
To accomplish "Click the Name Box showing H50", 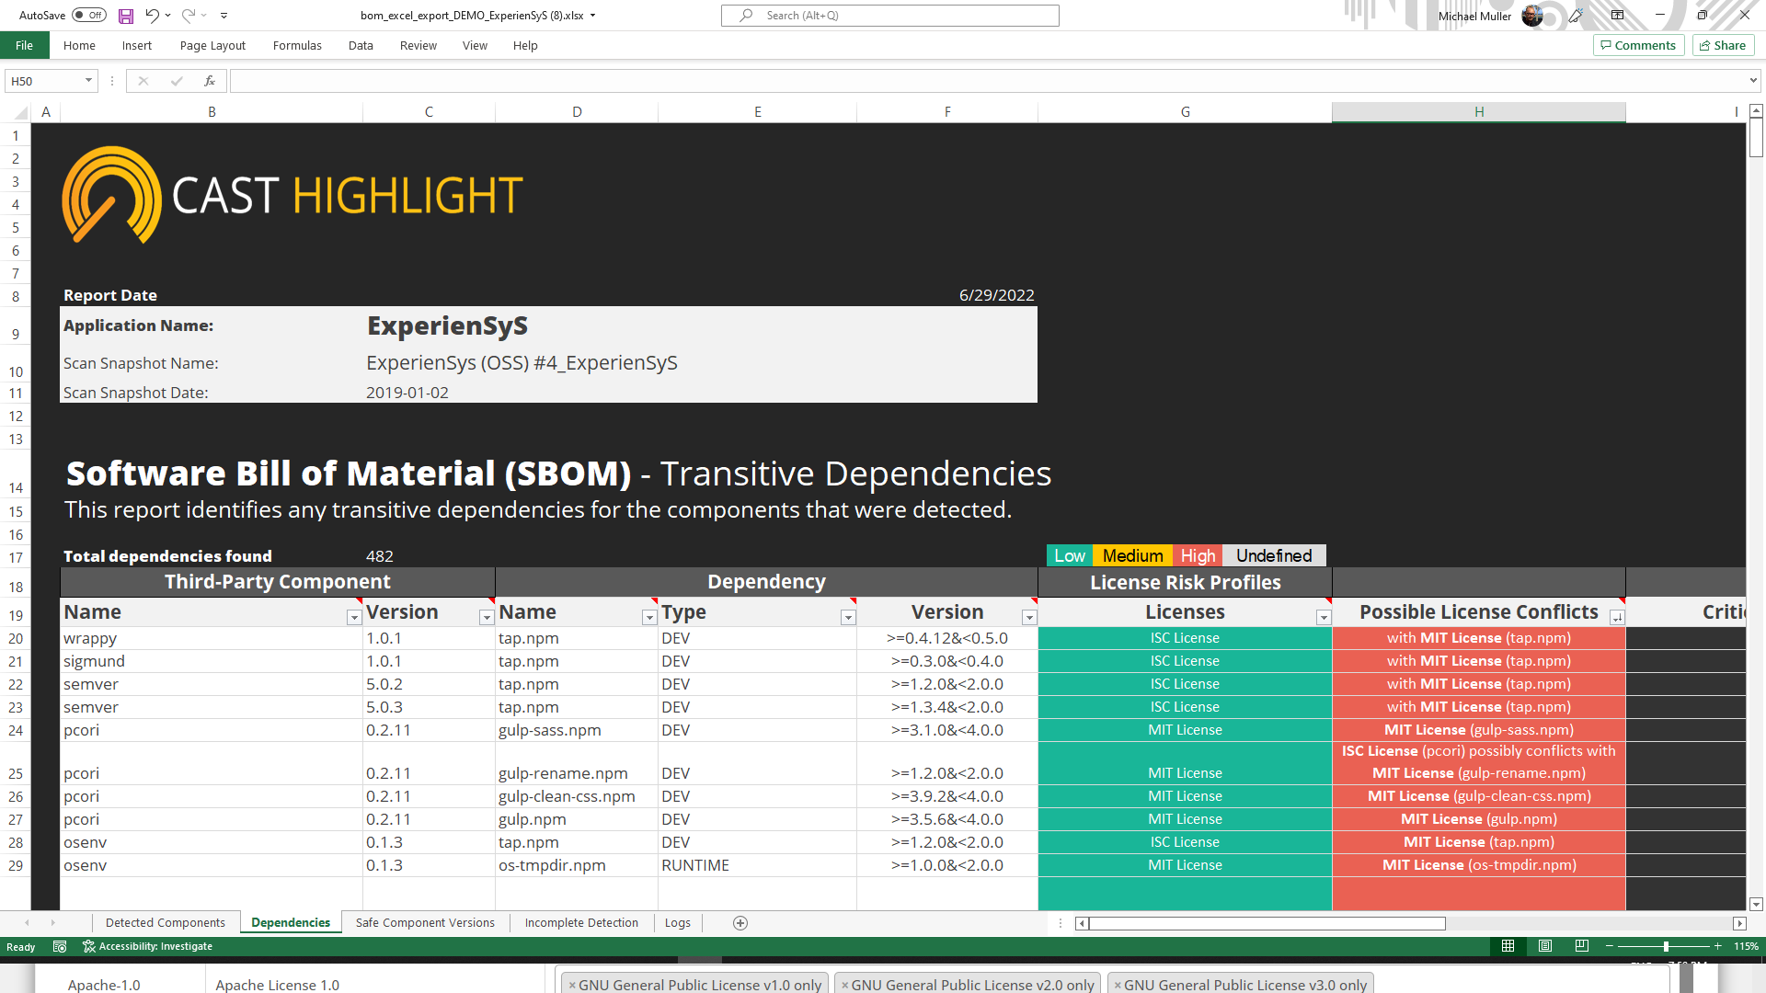I will pos(43,81).
